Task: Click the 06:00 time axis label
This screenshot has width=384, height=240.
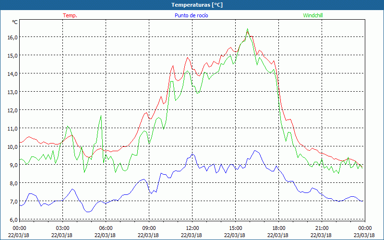Action: (106, 228)
